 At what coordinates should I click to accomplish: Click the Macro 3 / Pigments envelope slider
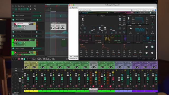click(x=37, y=16)
